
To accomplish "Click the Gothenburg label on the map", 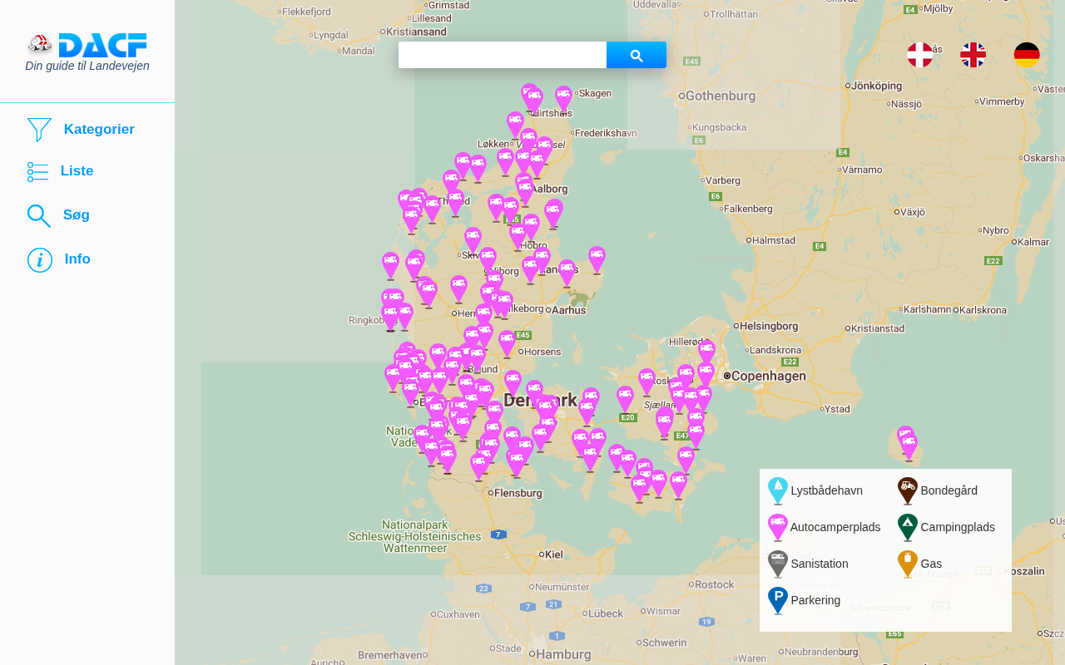I will [721, 96].
